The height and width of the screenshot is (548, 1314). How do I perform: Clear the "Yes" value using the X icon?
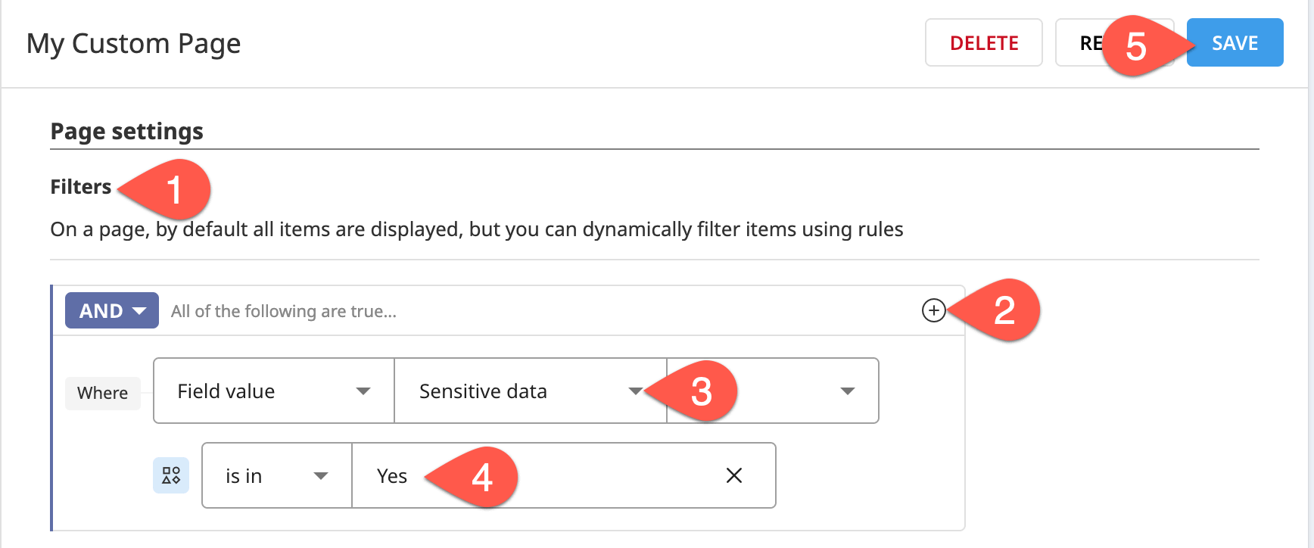coord(733,475)
